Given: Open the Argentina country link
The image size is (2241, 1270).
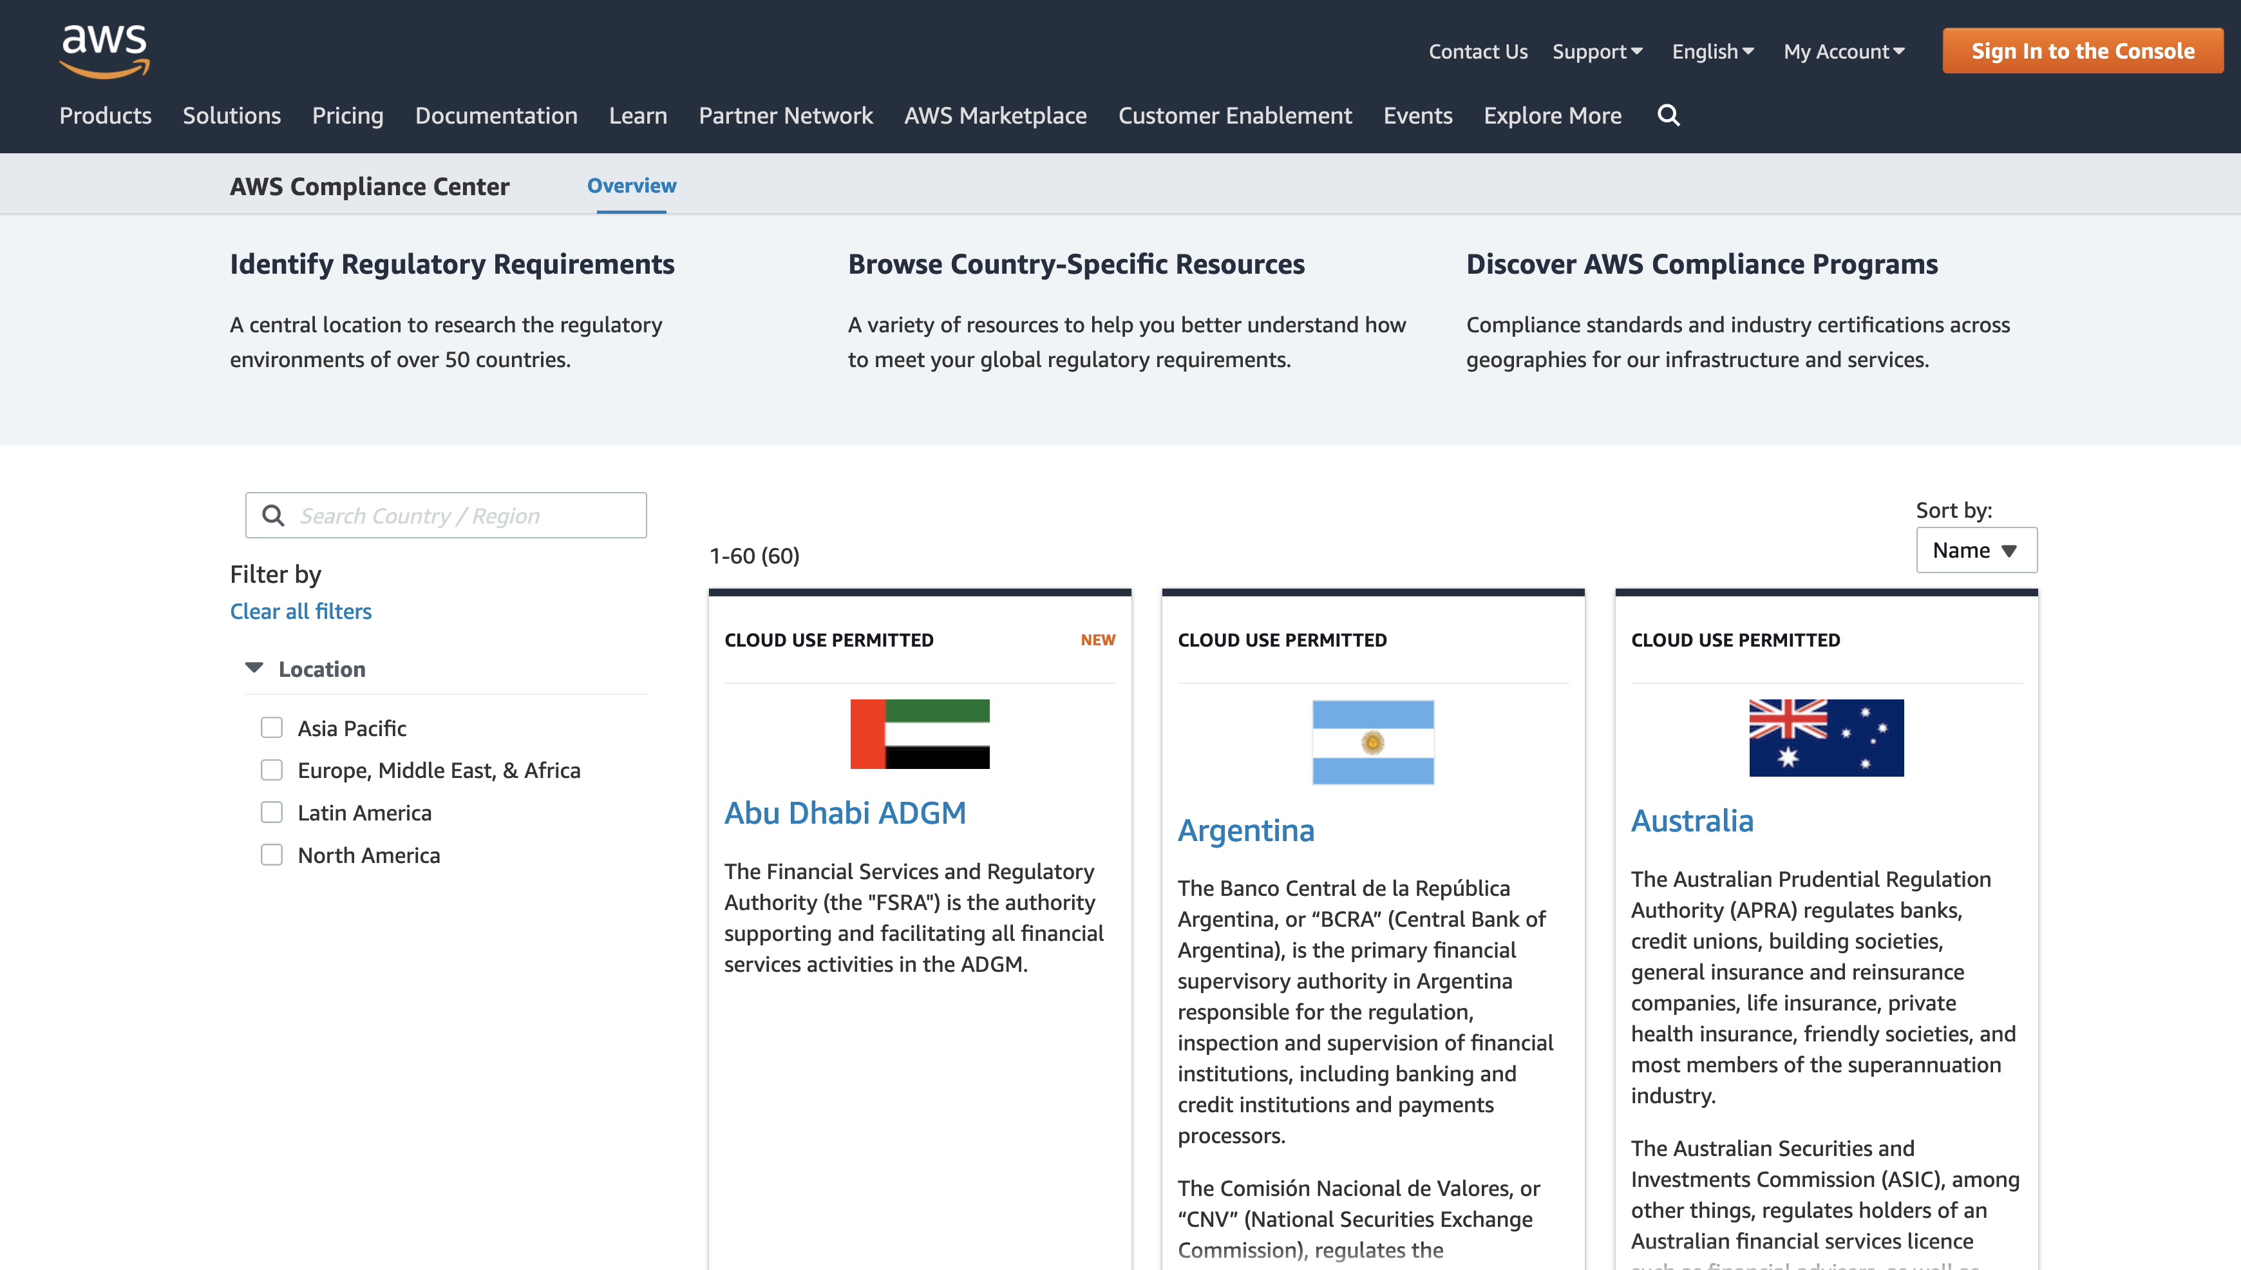Looking at the screenshot, I should point(1246,829).
